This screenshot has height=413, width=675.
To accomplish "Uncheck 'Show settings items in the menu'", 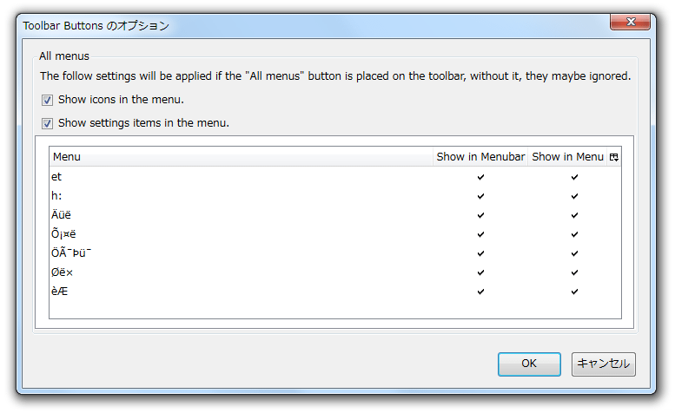I will (48, 124).
